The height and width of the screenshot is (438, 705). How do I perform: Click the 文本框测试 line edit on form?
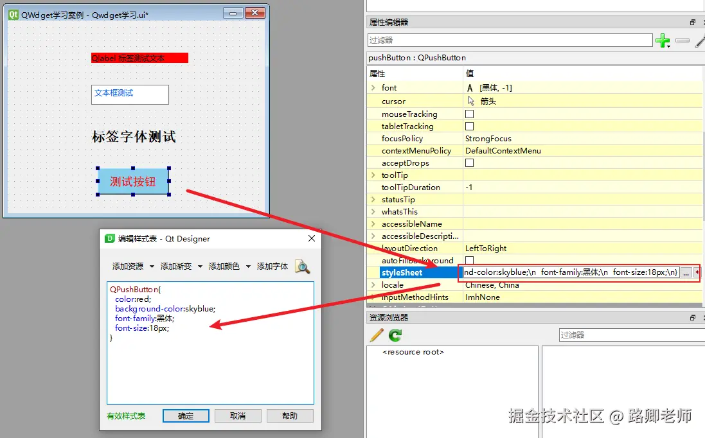(x=130, y=95)
